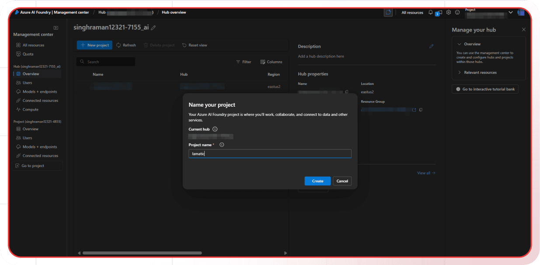Open the notifications bell icon
The height and width of the screenshot is (265, 540).
coord(431,13)
